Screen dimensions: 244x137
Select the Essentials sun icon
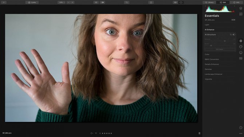(x=241, y=41)
